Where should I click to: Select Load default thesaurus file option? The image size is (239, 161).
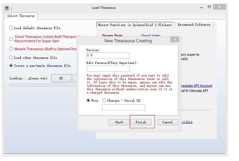point(11,28)
